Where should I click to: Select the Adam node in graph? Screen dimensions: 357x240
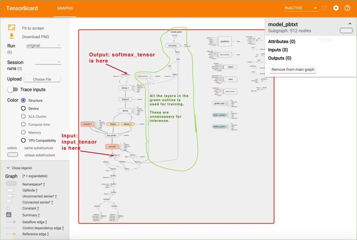(x=230, y=67)
